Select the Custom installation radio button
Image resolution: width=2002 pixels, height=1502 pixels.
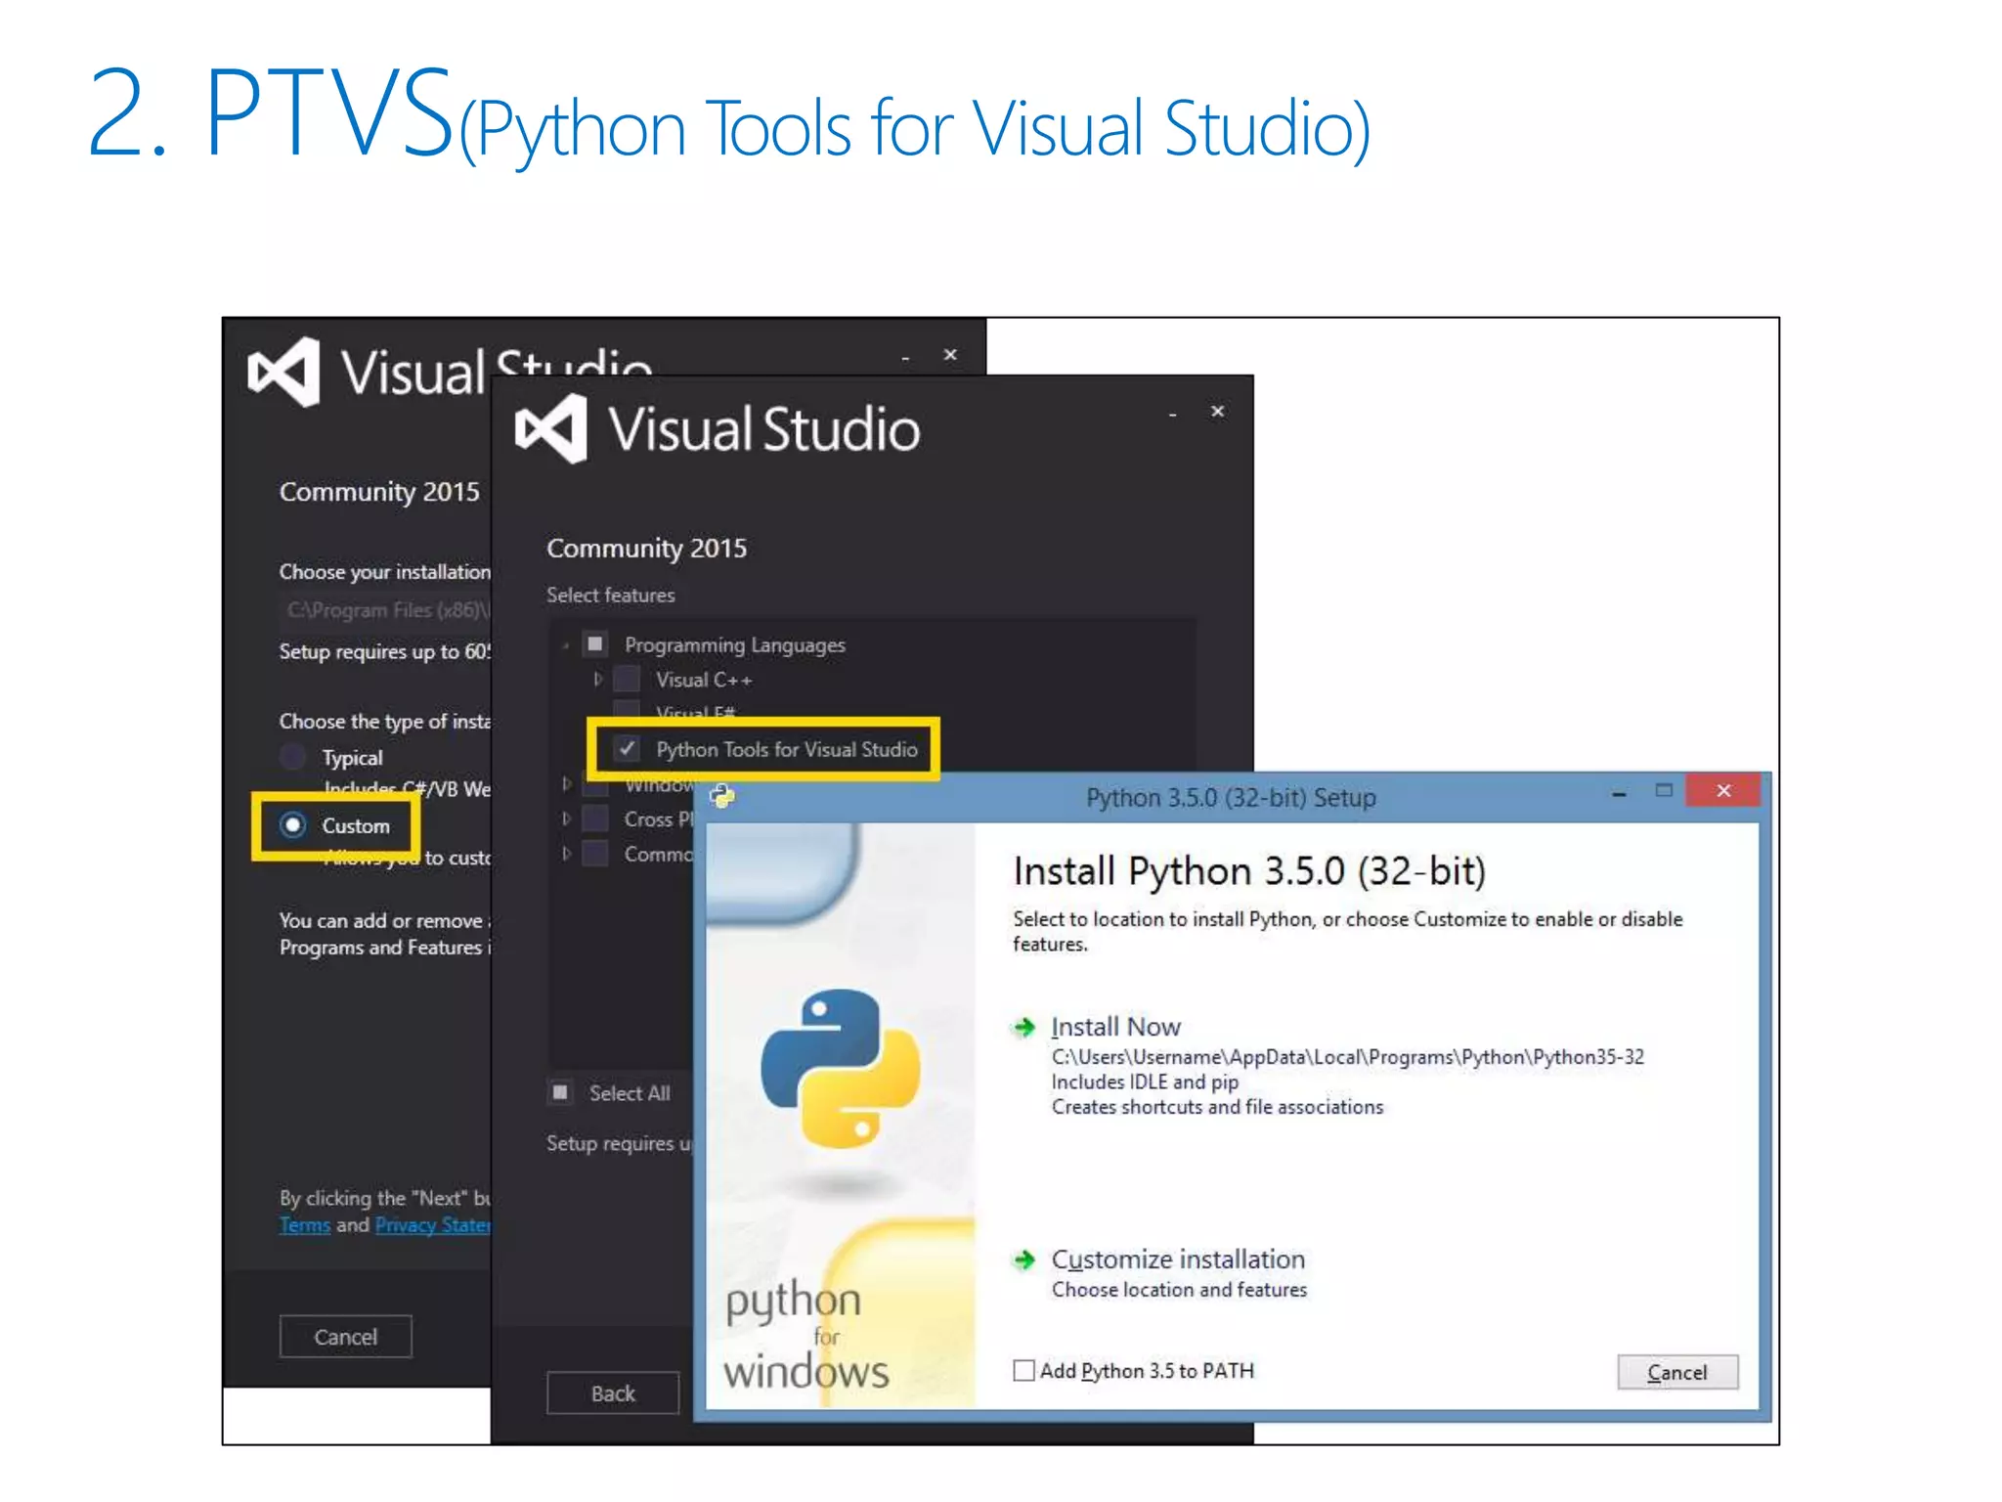[293, 825]
